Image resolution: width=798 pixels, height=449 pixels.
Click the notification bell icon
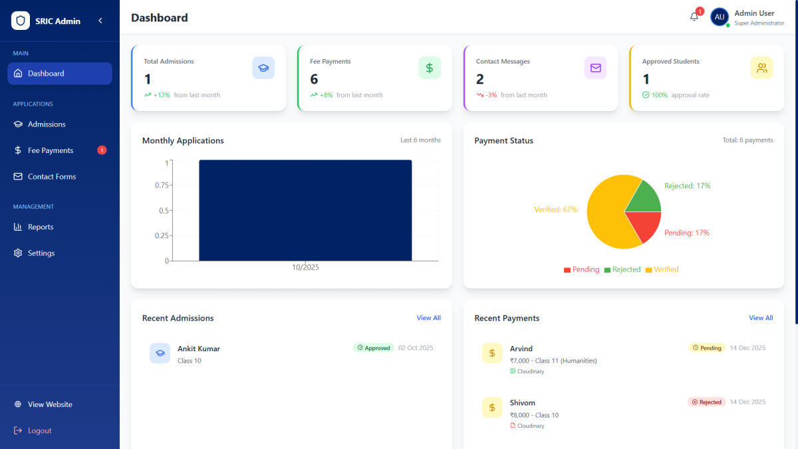tap(694, 17)
